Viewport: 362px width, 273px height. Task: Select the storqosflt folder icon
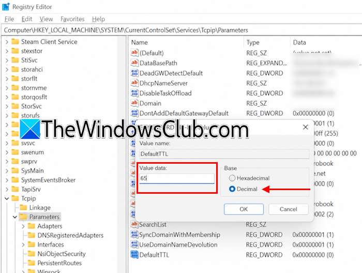15,97
